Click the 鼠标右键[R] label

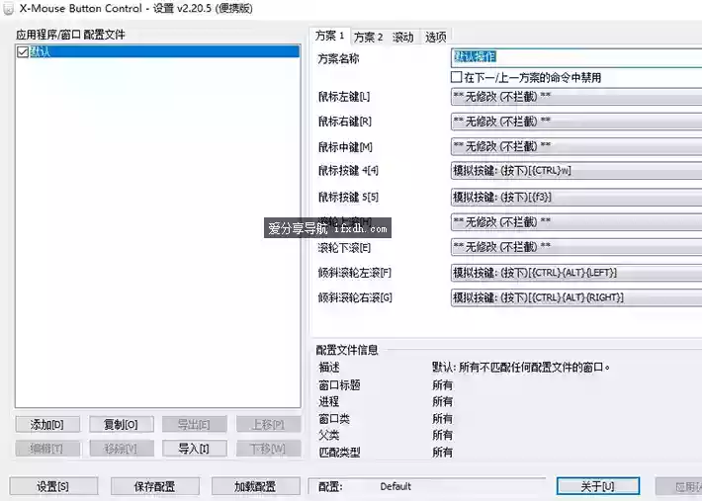pyautogui.click(x=345, y=122)
